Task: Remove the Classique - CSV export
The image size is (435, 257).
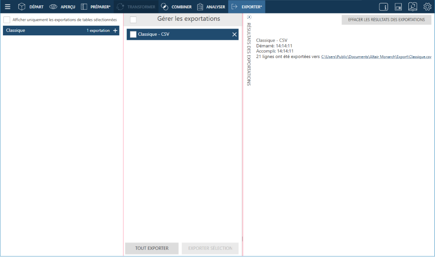Action: [234, 34]
